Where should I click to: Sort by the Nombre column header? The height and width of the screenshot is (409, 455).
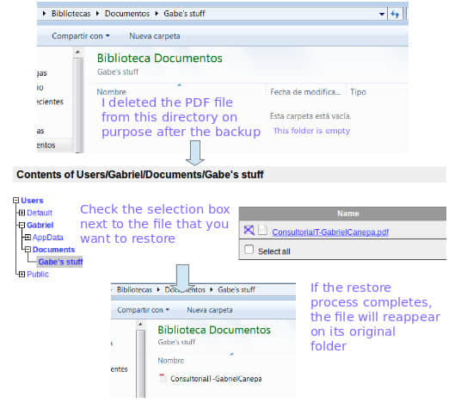[112, 92]
